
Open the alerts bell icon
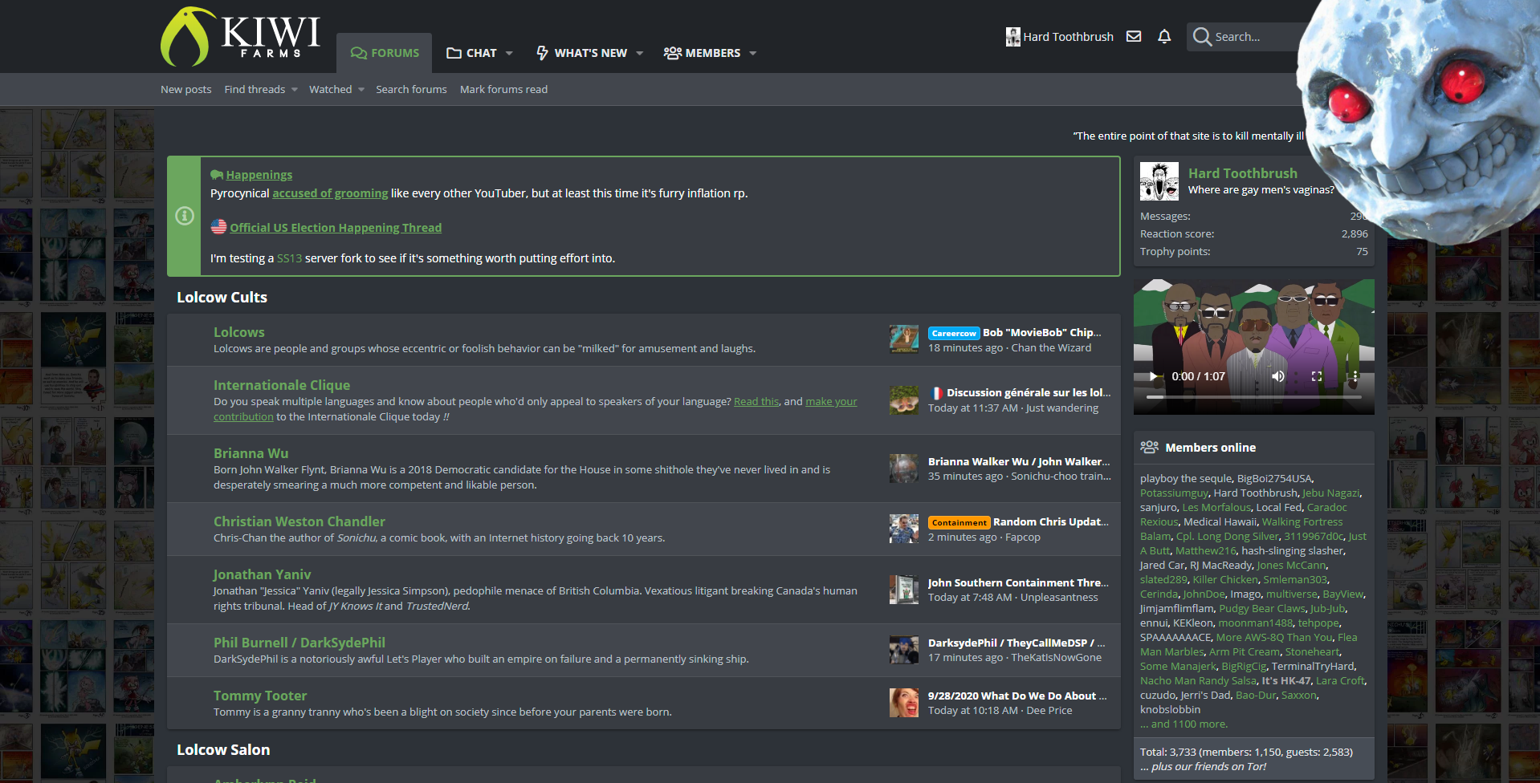pos(1164,36)
